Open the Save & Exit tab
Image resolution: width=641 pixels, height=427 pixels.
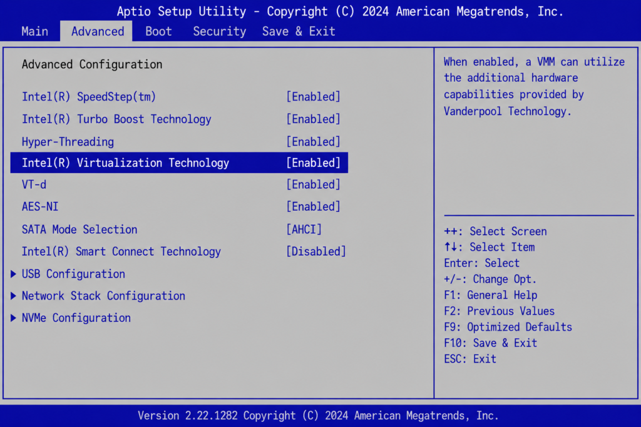[x=299, y=31]
